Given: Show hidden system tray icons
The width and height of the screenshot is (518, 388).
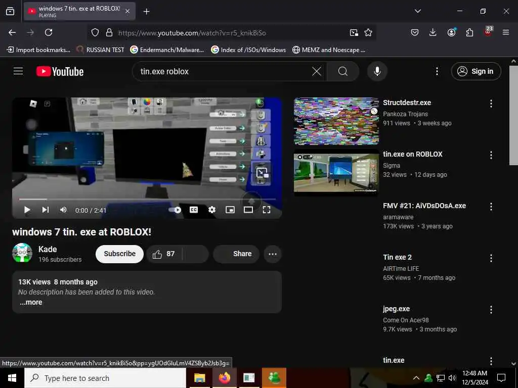Looking at the screenshot, I should [x=416, y=378].
